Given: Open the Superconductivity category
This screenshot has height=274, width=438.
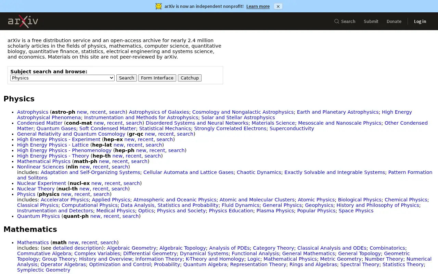Looking at the screenshot, I should (x=292, y=128).
